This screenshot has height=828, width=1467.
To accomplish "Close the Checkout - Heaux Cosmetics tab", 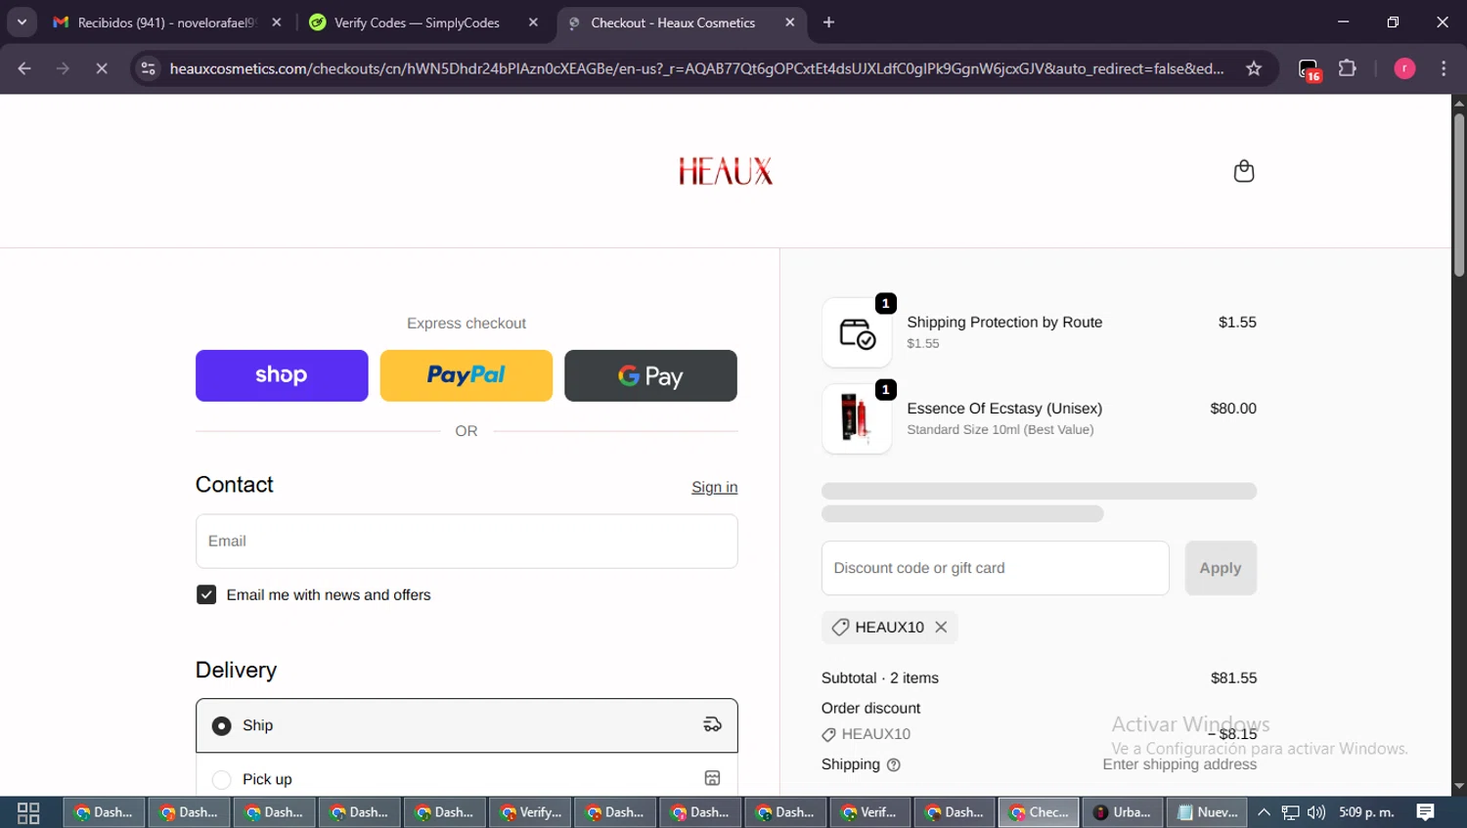I will [790, 22].
